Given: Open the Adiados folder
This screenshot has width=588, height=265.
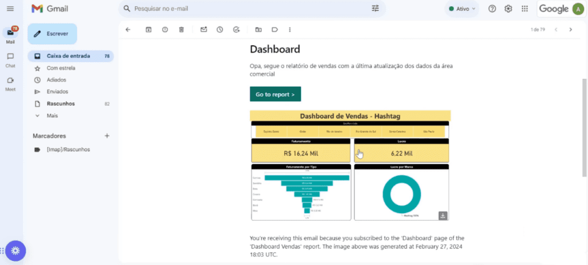Looking at the screenshot, I should (x=71, y=80).
